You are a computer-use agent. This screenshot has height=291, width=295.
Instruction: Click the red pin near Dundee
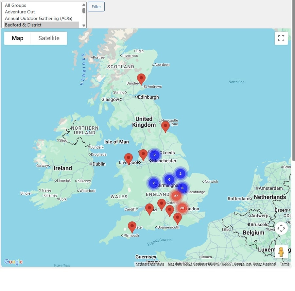[141, 79]
